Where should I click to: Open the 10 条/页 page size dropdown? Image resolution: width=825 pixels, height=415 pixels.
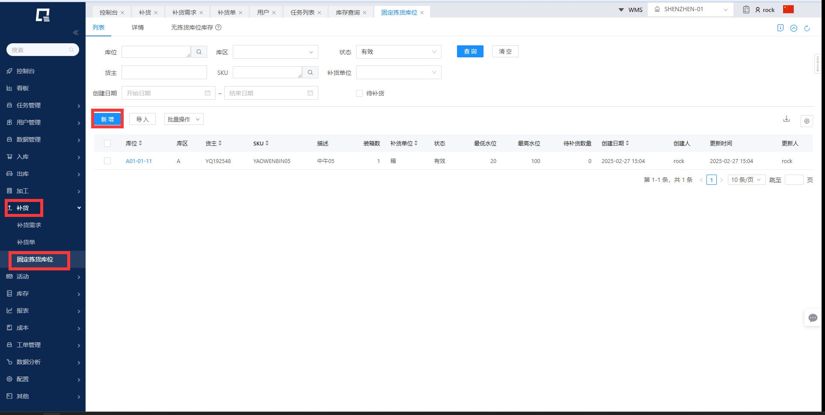[746, 180]
